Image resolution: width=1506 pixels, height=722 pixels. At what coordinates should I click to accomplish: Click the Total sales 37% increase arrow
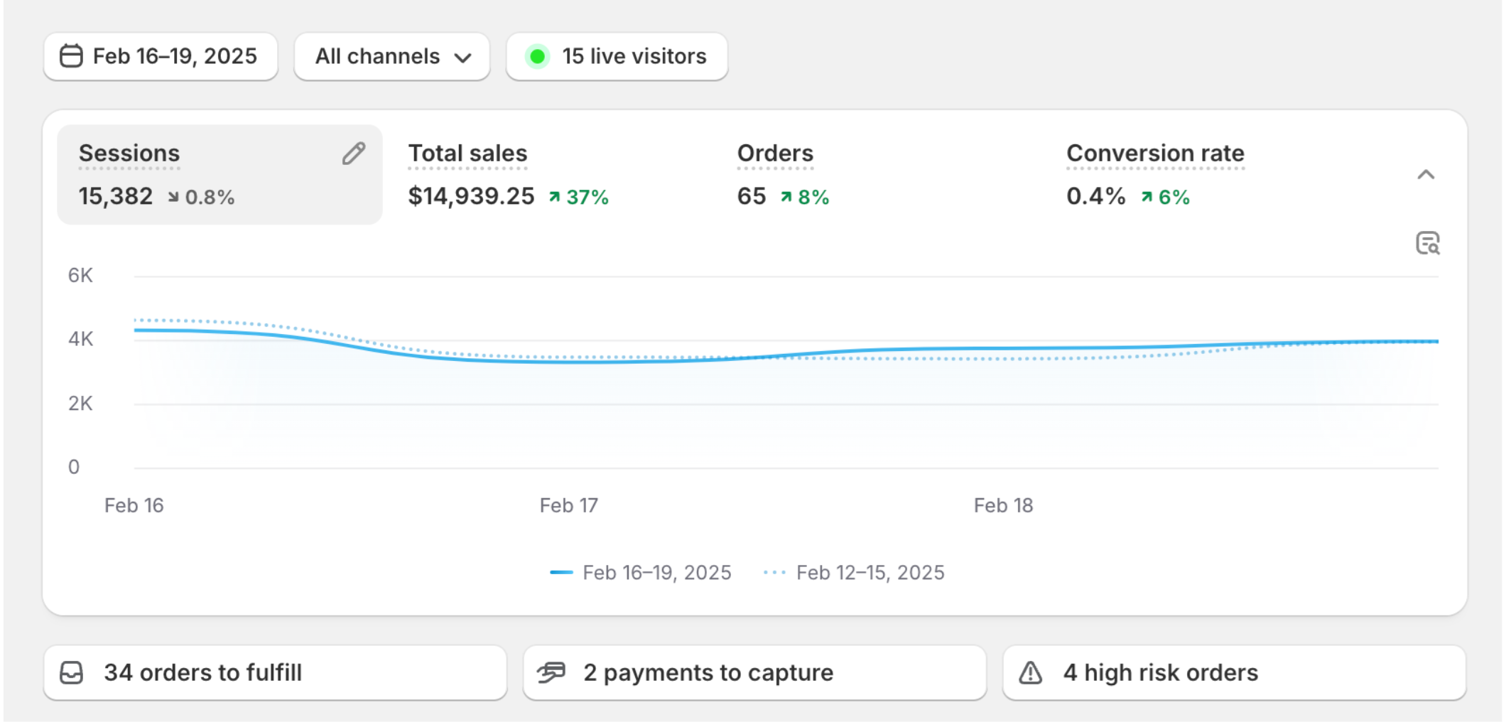click(x=555, y=197)
